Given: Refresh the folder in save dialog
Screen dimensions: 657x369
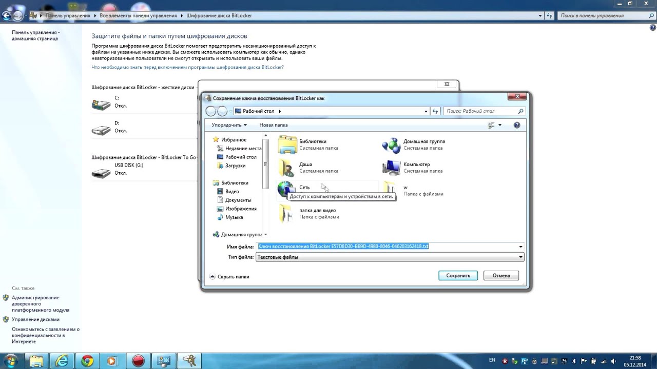Looking at the screenshot, I should 435,111.
